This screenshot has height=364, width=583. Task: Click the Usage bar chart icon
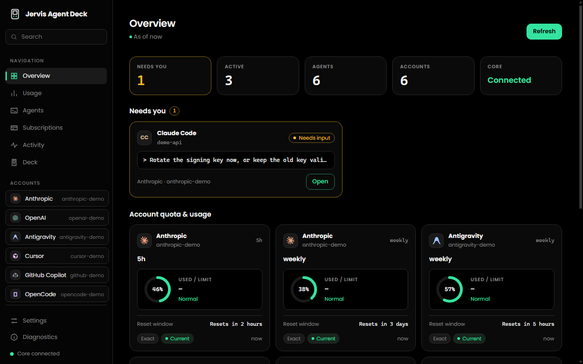coord(14,93)
